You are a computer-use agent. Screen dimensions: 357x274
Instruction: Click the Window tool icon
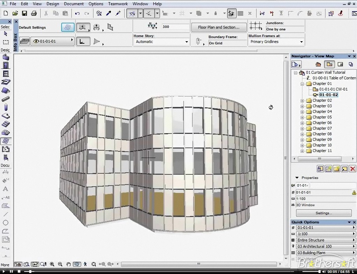point(6,74)
